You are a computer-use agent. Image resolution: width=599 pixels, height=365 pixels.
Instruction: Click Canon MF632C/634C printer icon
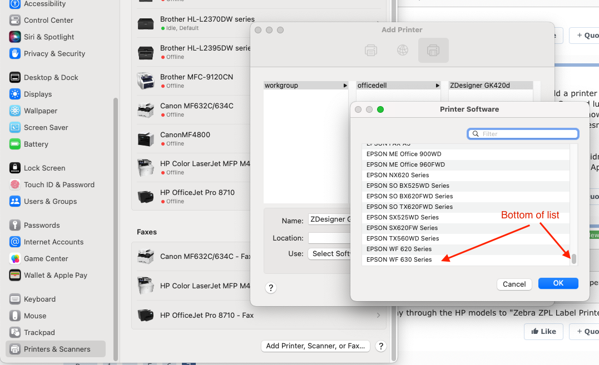click(146, 110)
